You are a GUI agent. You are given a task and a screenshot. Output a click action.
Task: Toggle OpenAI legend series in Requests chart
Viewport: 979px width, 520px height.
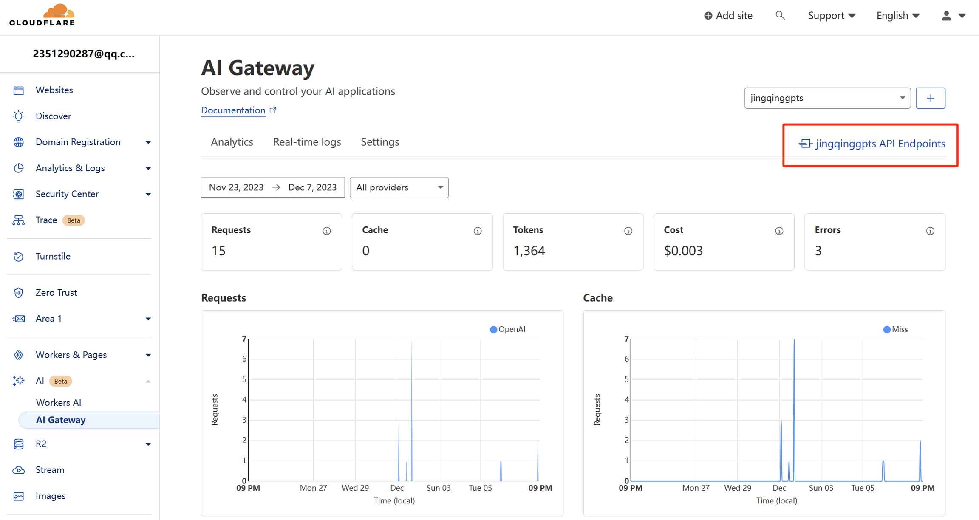coord(508,329)
